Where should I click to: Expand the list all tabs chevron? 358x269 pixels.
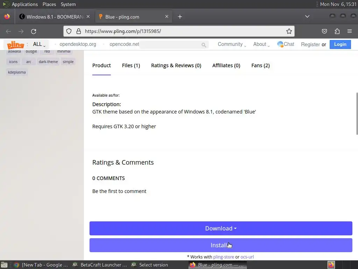tap(307, 16)
